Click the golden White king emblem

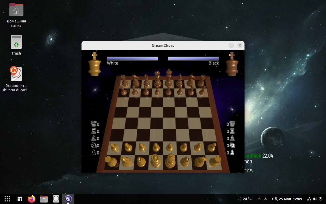[x=94, y=64]
